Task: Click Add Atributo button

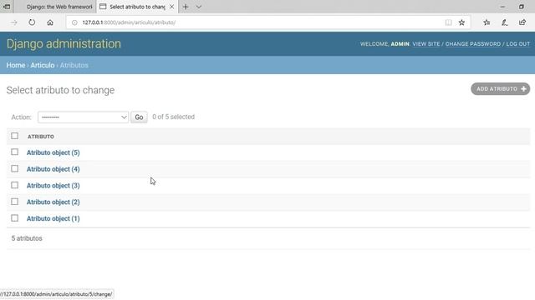Action: (500, 89)
